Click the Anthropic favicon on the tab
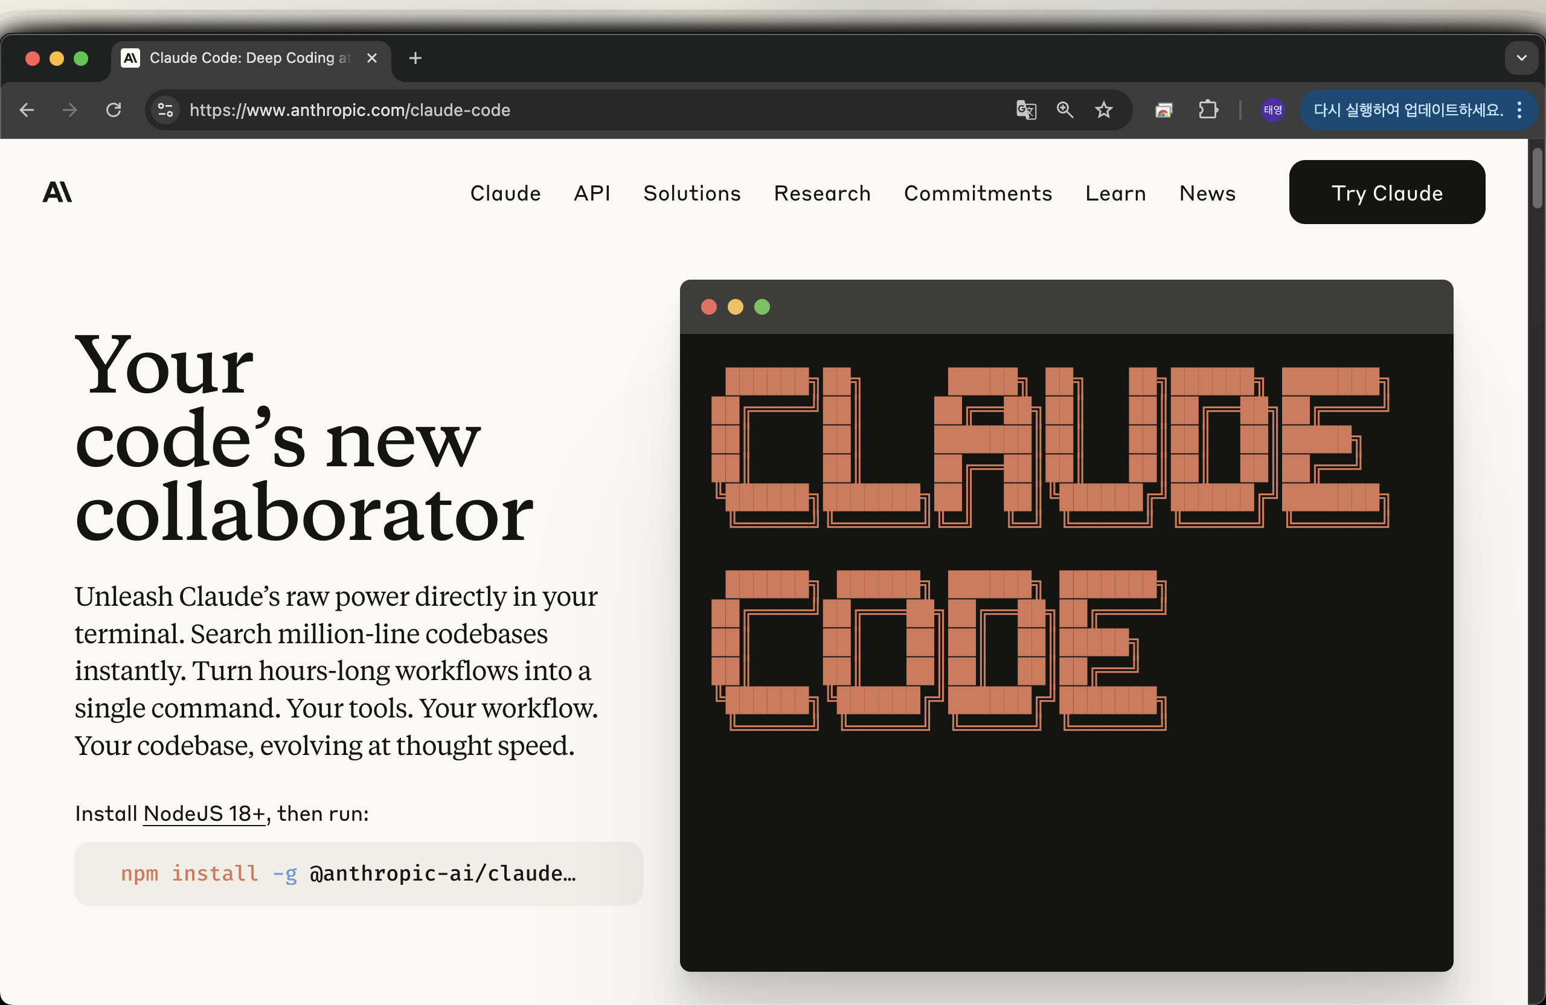 130,58
